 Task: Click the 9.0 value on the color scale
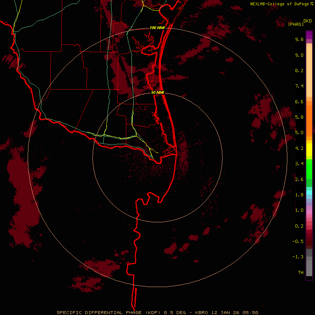tap(299, 55)
